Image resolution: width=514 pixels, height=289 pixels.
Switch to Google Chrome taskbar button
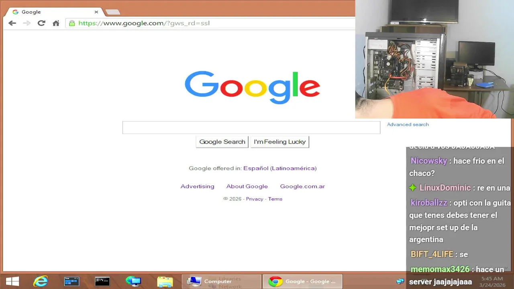coord(302,281)
